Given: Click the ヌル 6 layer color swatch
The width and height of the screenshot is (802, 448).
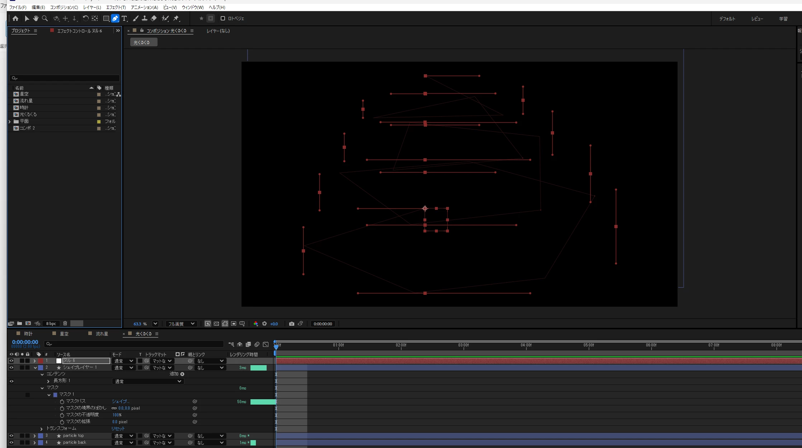Looking at the screenshot, I should 41,361.
